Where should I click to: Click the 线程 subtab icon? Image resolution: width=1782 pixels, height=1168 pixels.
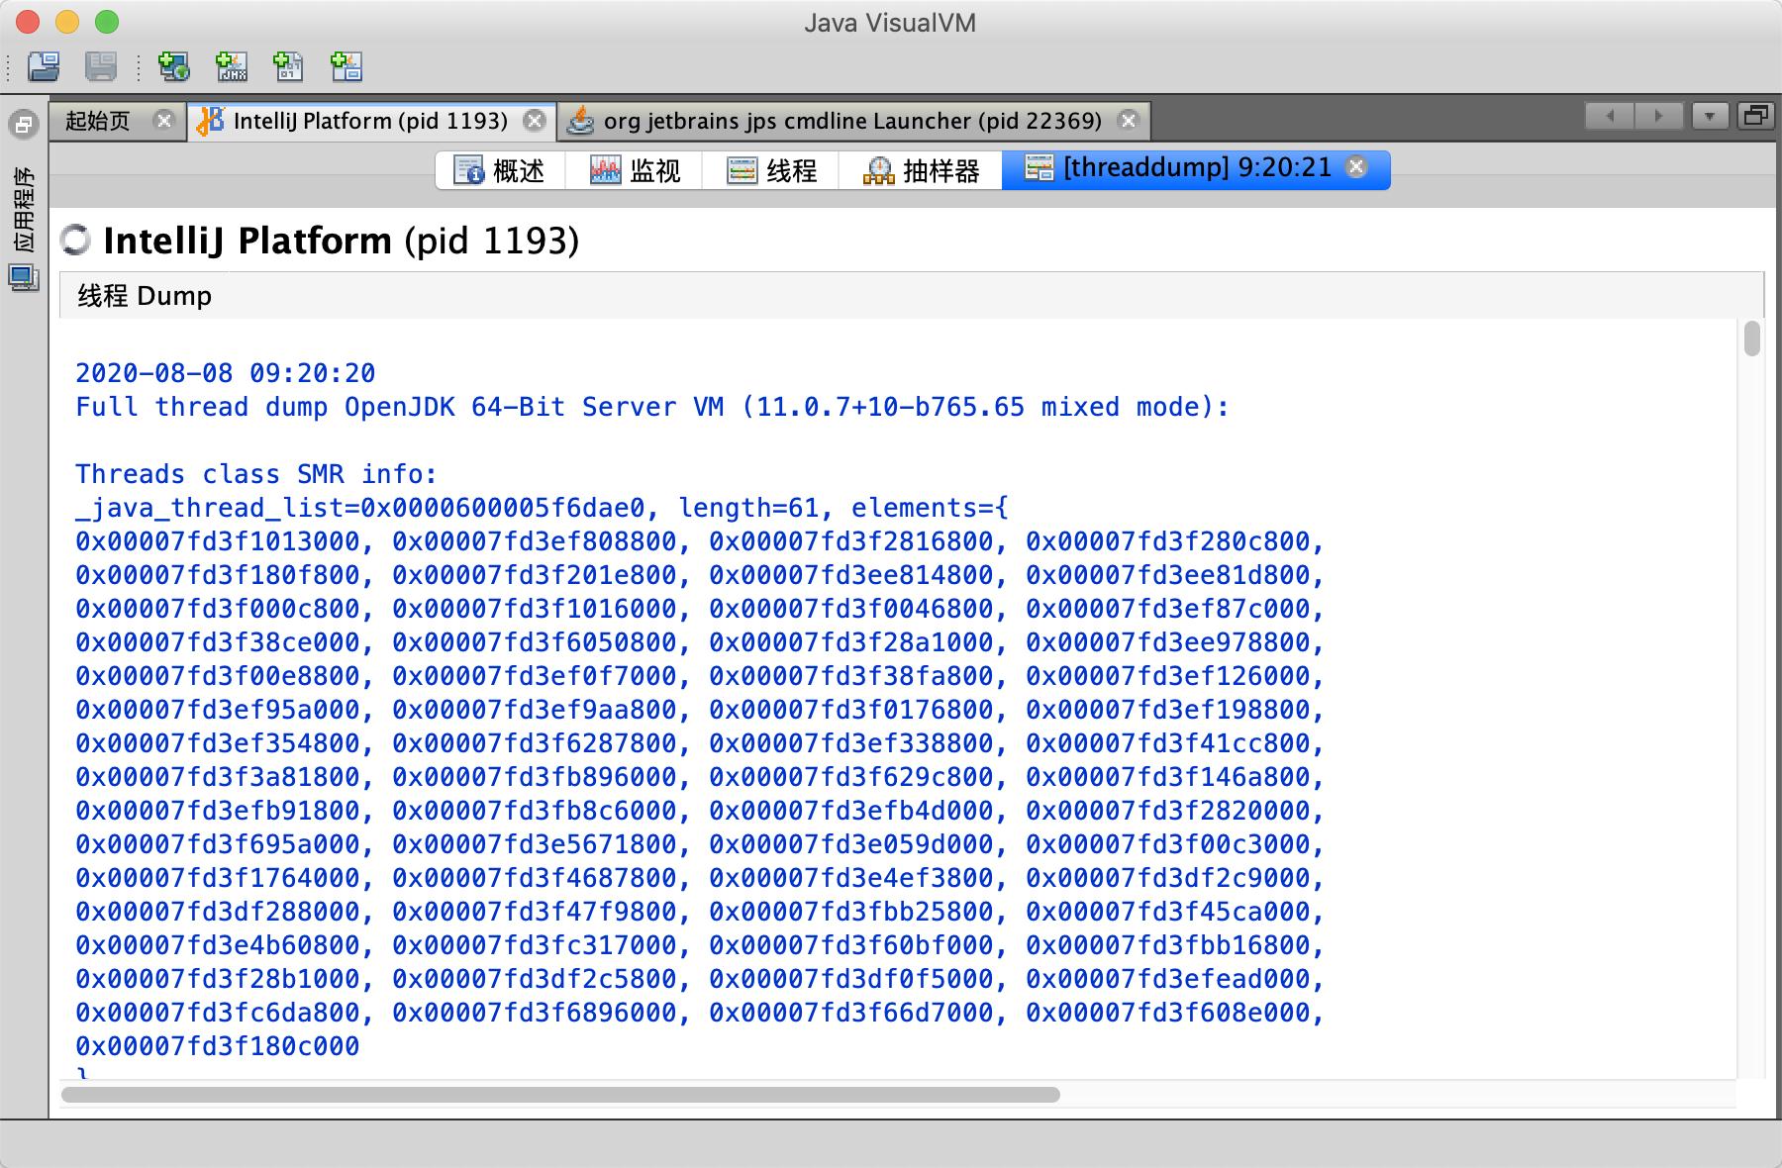(742, 170)
